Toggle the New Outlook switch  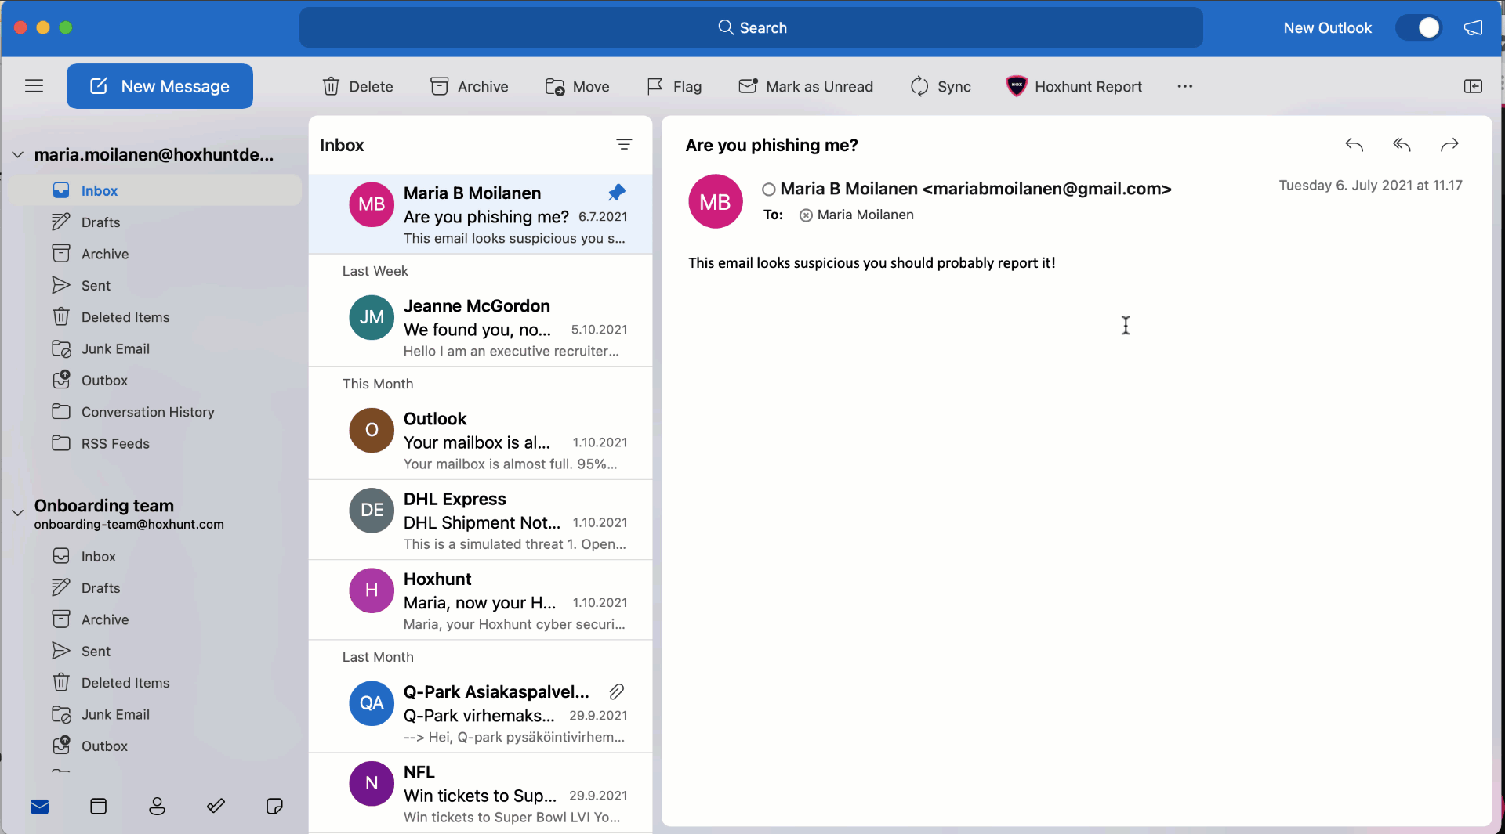coord(1419,27)
